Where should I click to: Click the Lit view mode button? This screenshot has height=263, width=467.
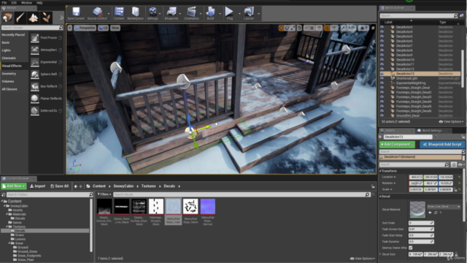[x=104, y=28]
